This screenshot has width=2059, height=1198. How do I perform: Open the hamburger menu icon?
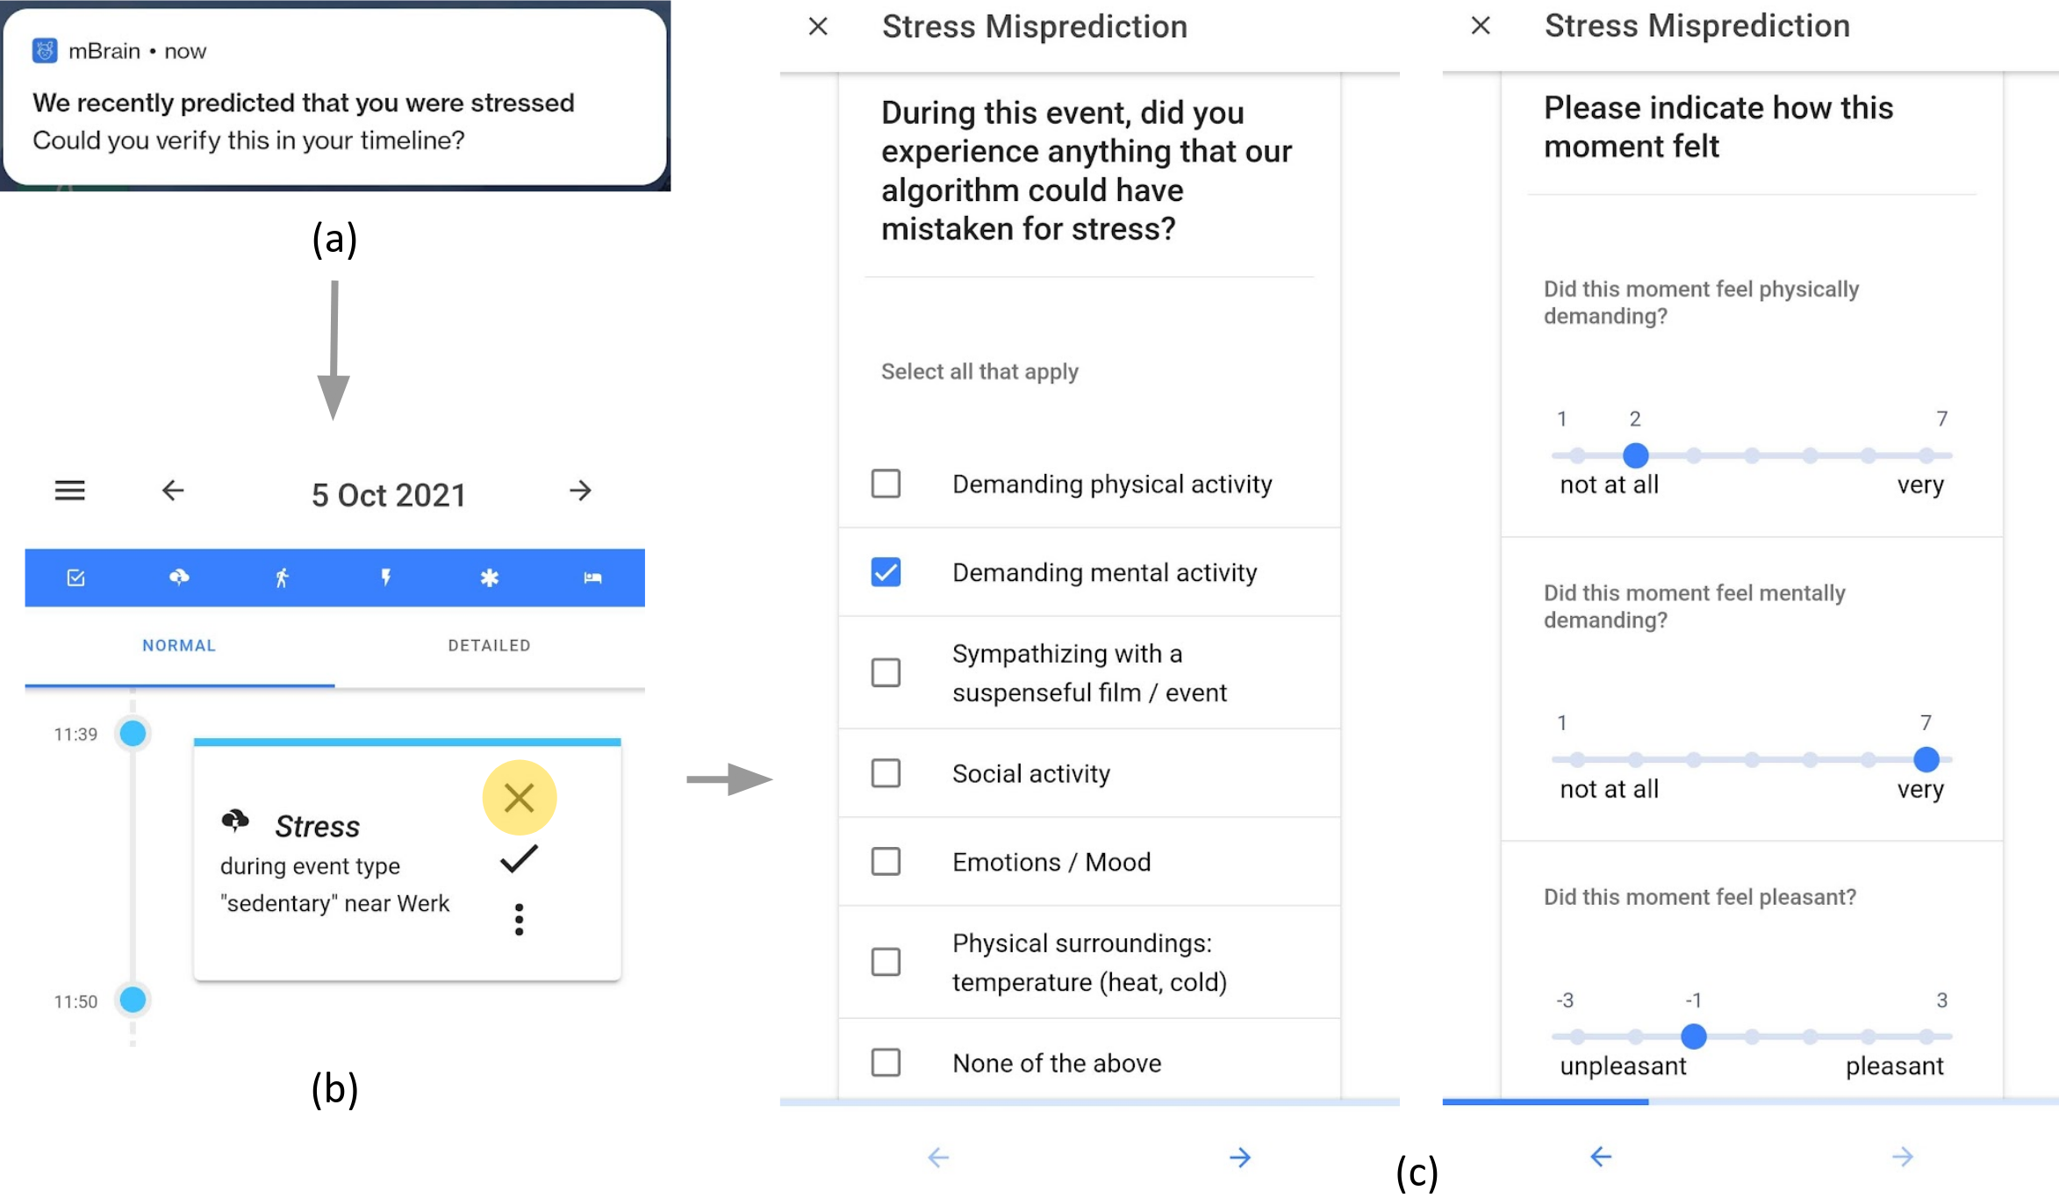click(x=70, y=491)
